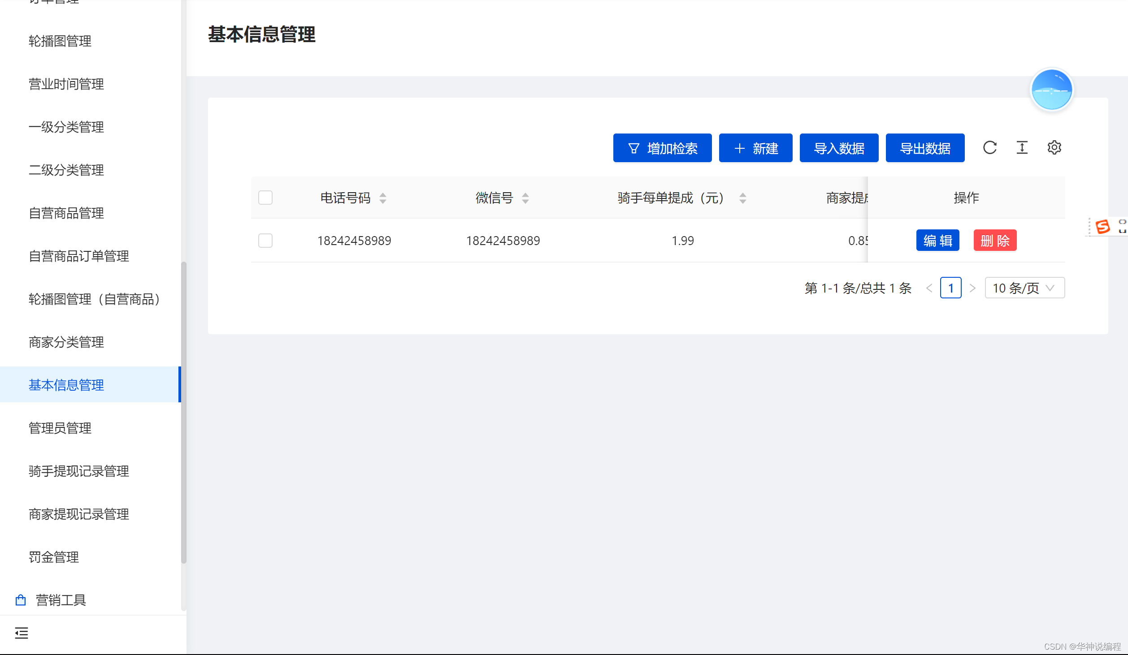The width and height of the screenshot is (1128, 655).
Task: Click the Sogou input method S icon
Action: 1102,227
